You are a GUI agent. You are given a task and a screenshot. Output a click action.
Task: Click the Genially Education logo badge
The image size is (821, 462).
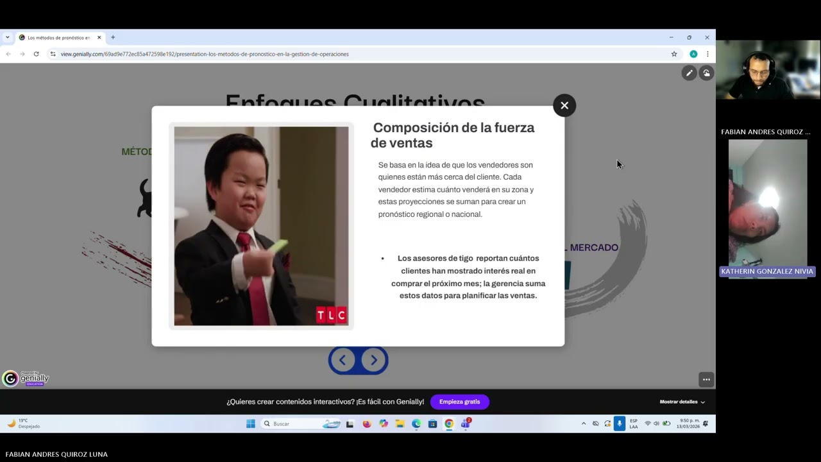pos(26,379)
